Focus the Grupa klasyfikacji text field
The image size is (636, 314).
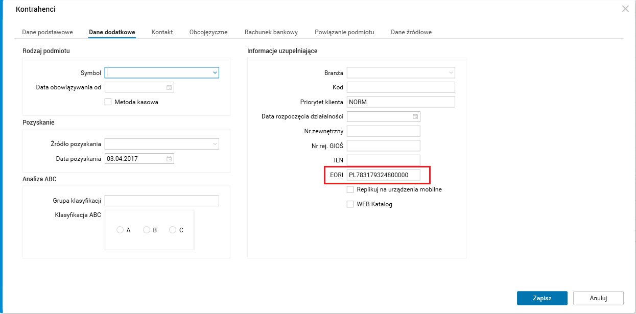pyautogui.click(x=161, y=201)
